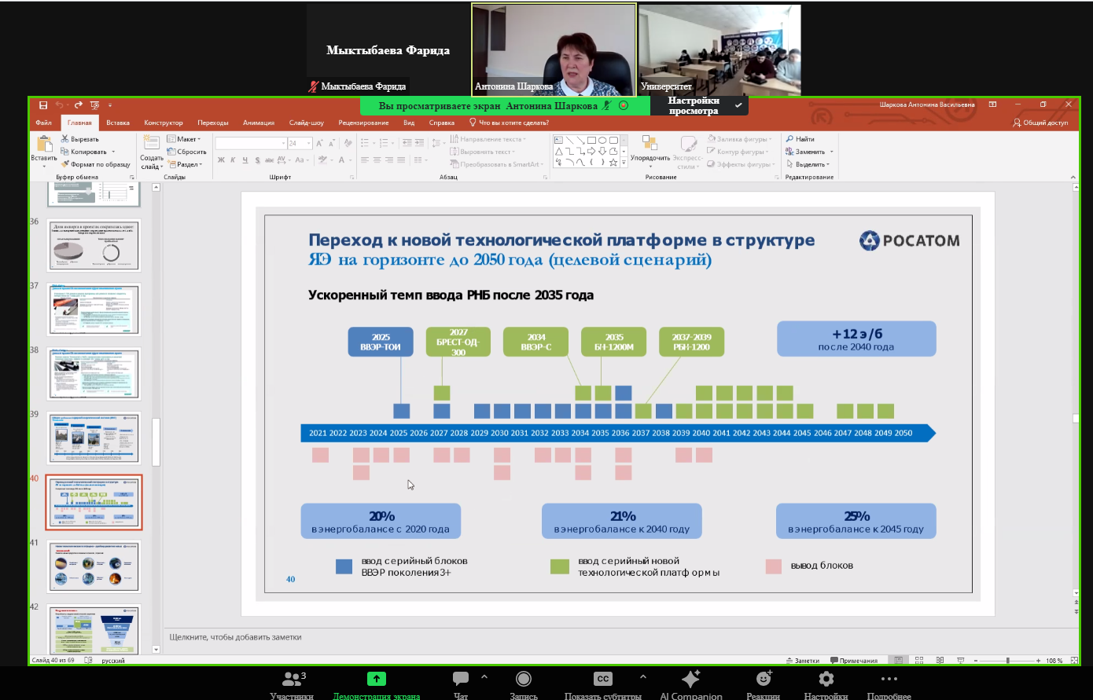
Task: Click the Общий доступ share button
Action: pyautogui.click(x=1040, y=123)
